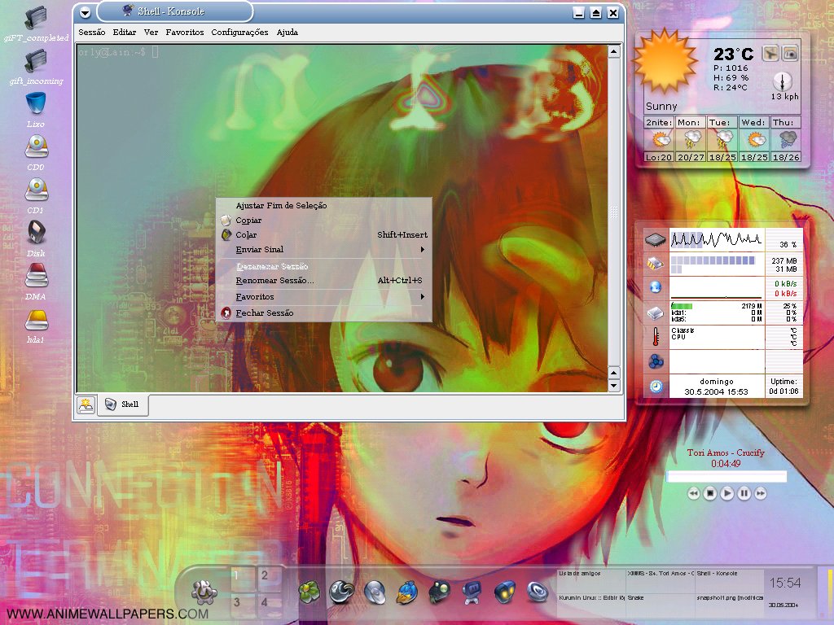Launch the black swirl ball panel icon
Image resolution: width=834 pixels, height=625 pixels.
click(x=341, y=592)
